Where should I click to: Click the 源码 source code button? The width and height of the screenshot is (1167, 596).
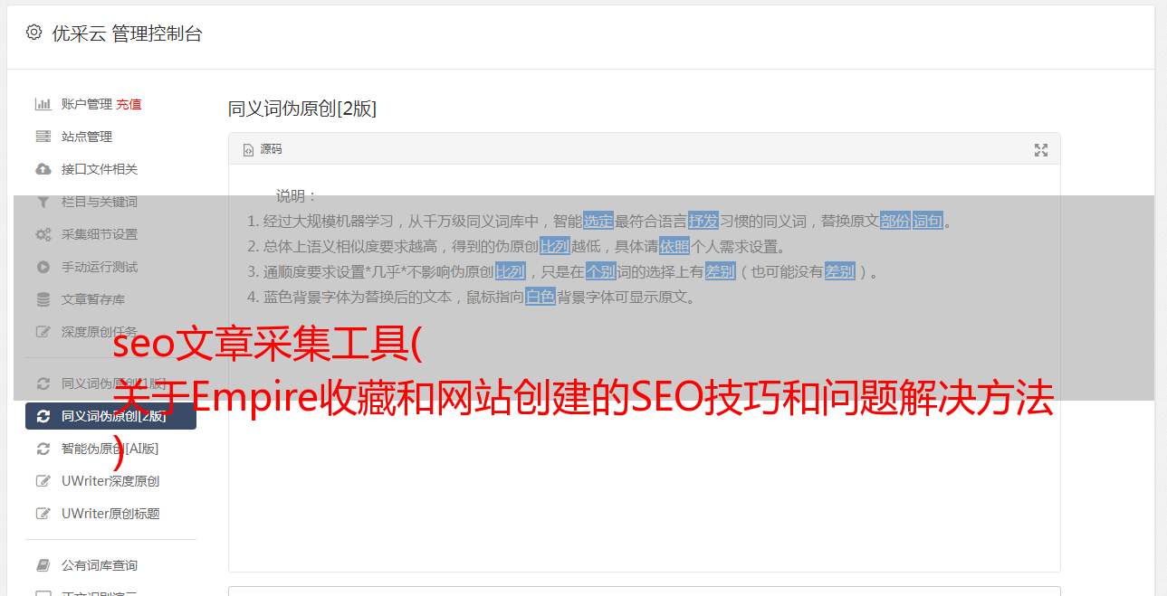(x=263, y=149)
